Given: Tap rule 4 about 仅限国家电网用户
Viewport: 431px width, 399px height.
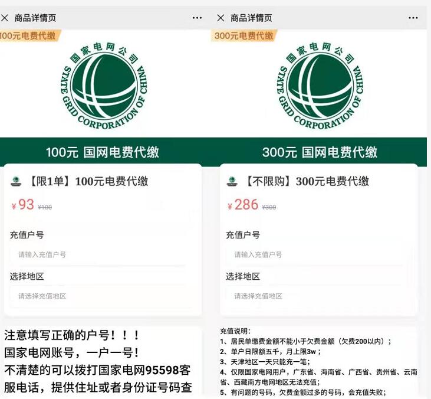Looking at the screenshot, I should coord(319,377).
